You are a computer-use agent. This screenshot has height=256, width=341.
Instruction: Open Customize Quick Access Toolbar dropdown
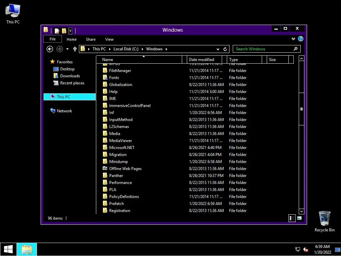coord(71,31)
